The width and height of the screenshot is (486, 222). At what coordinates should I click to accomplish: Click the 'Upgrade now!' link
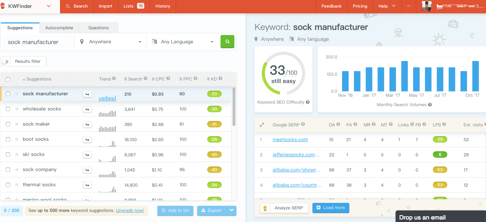click(130, 210)
